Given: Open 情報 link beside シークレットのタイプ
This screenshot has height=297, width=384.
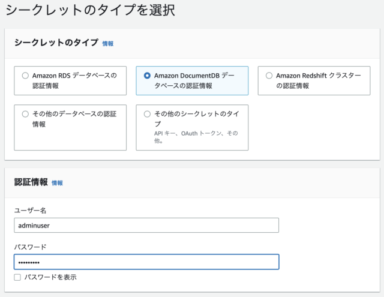Looking at the screenshot, I should coord(108,44).
